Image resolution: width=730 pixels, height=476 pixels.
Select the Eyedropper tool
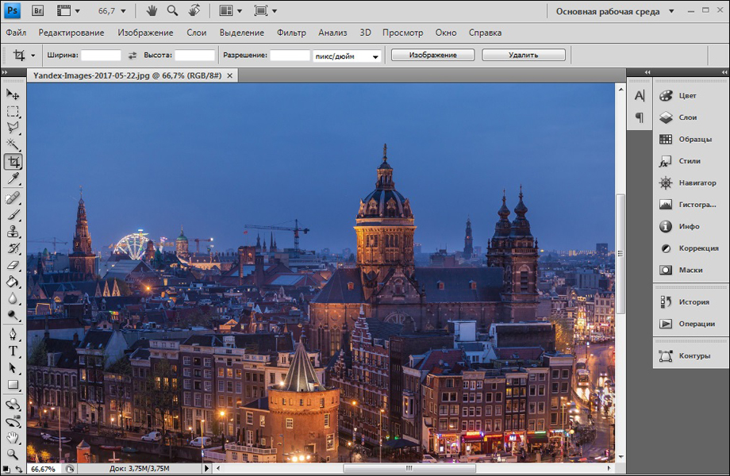click(13, 178)
